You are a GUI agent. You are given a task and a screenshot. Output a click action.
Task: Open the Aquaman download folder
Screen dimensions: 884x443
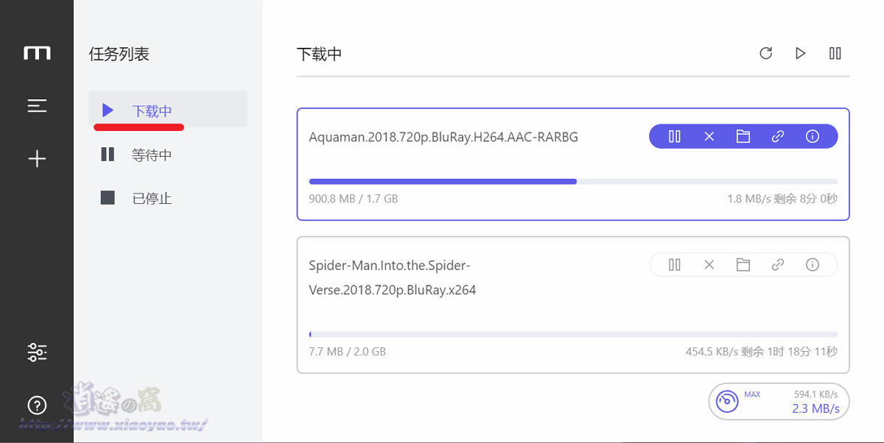pyautogui.click(x=743, y=136)
